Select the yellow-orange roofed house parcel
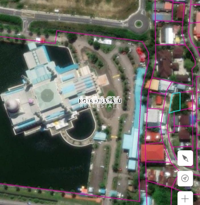 point(152,85)
